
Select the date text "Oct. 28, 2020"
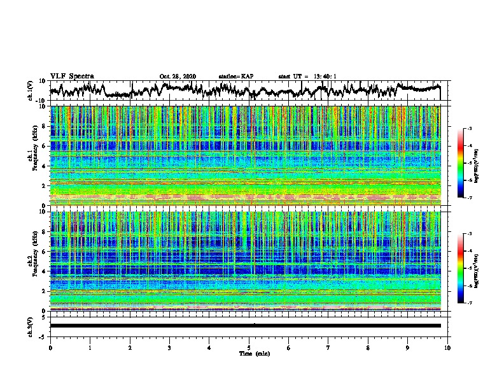pyautogui.click(x=178, y=76)
